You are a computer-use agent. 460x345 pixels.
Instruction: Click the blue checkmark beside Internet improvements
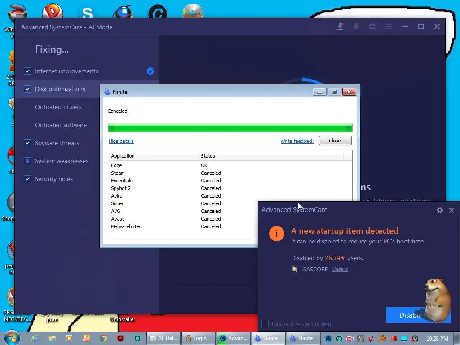tap(150, 71)
